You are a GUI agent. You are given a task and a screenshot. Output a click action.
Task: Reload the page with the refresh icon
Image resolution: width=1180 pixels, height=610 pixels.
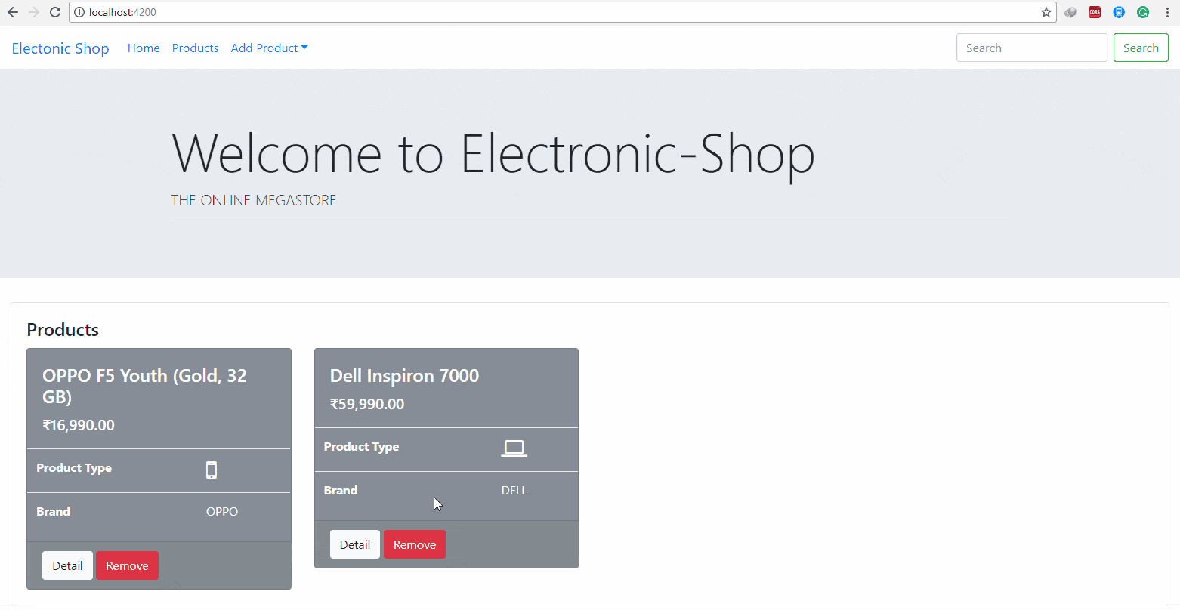[x=55, y=12]
